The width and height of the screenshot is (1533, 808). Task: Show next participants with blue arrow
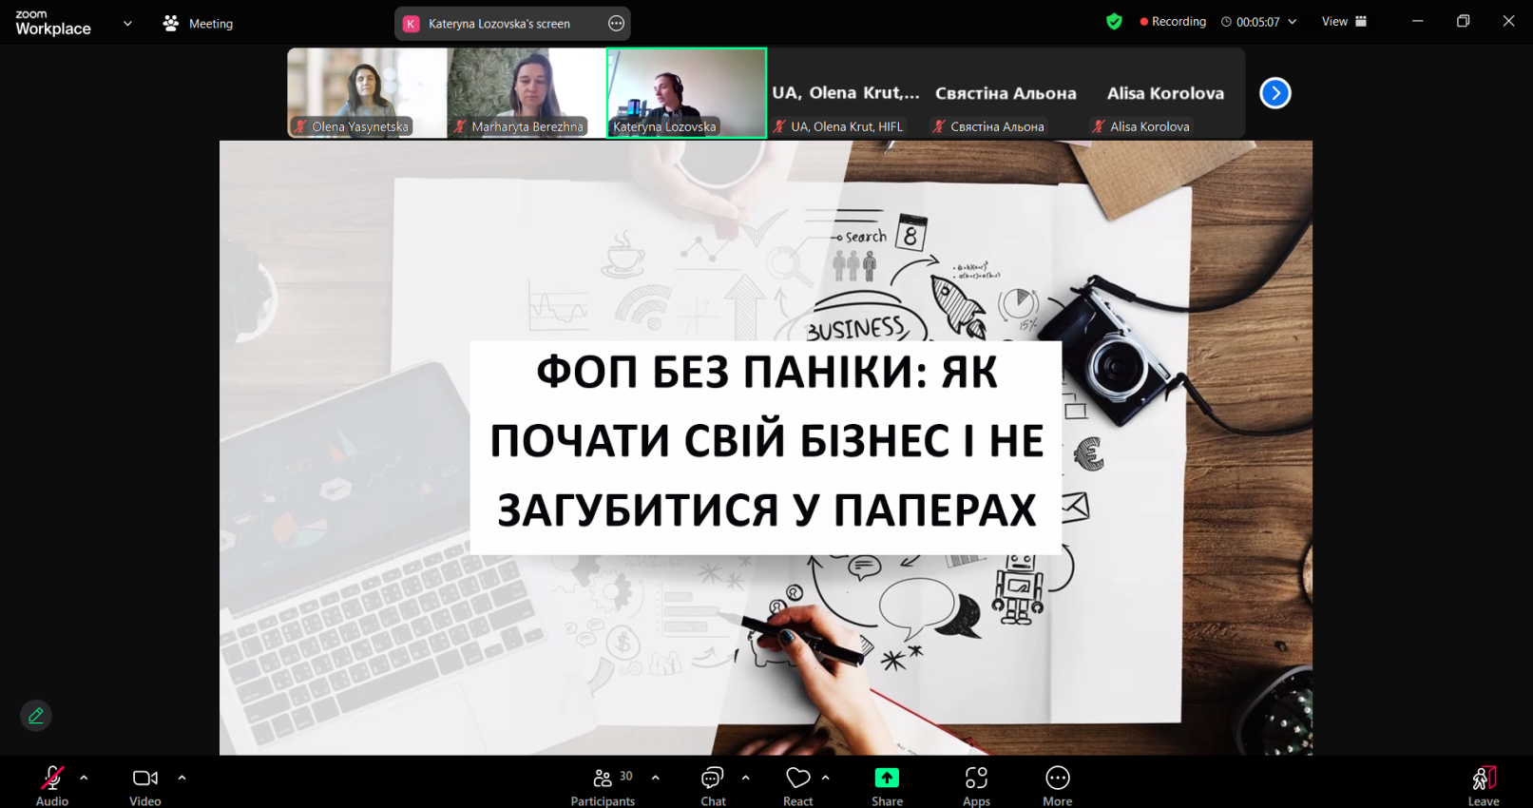pos(1274,93)
